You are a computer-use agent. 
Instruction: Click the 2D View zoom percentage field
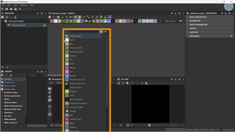[172, 125]
